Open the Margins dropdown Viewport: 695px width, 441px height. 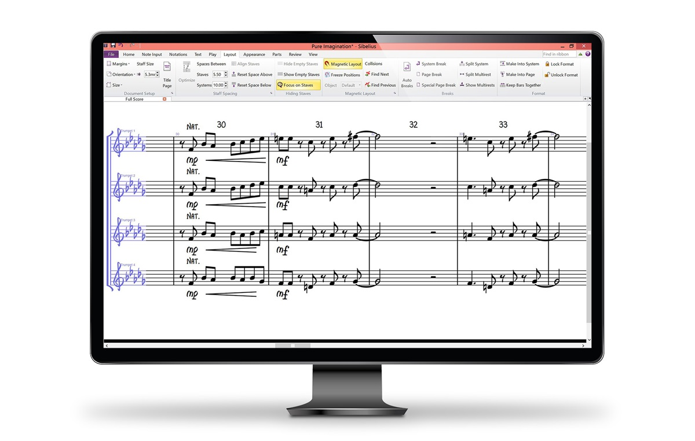click(119, 64)
